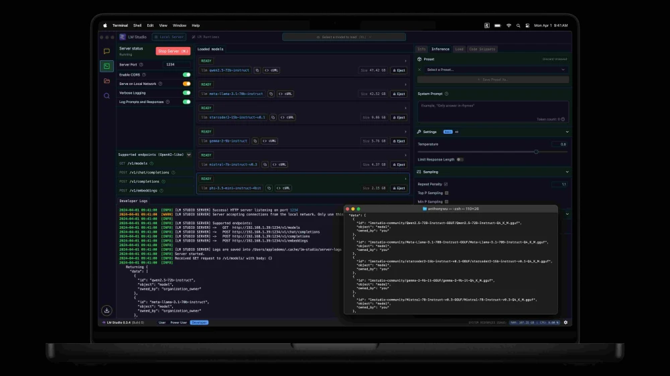
Task: Click the Server Port input field
Action: (x=176, y=64)
